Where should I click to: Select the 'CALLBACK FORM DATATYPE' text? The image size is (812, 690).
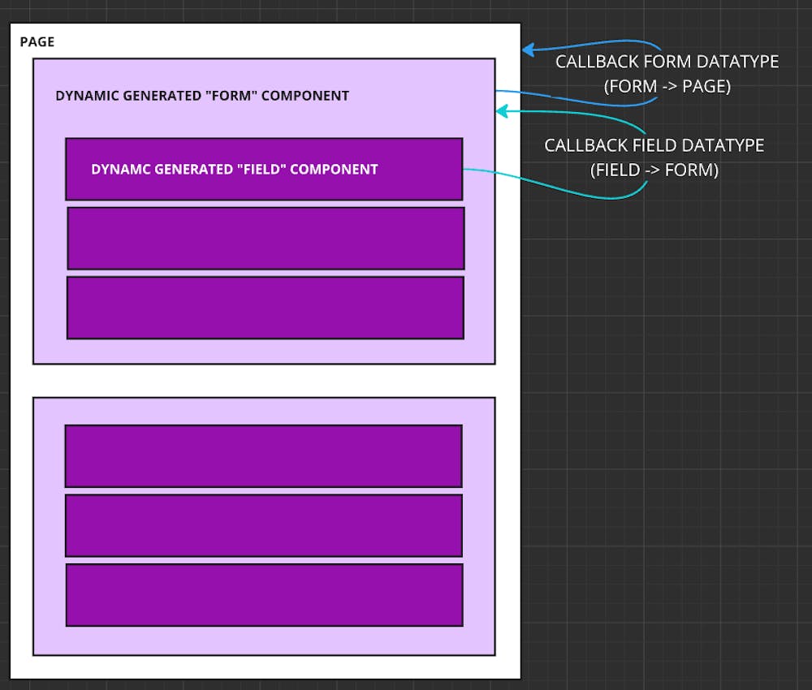667,62
